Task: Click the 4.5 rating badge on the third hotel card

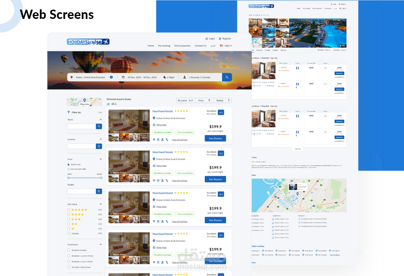Action: click(x=221, y=194)
